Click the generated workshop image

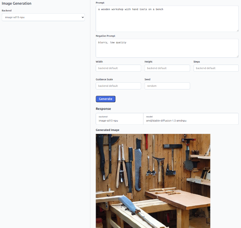(x=153, y=181)
